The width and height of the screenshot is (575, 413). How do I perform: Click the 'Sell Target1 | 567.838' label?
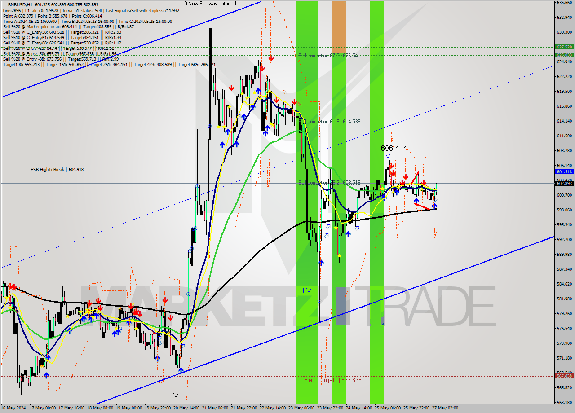pos(333,380)
